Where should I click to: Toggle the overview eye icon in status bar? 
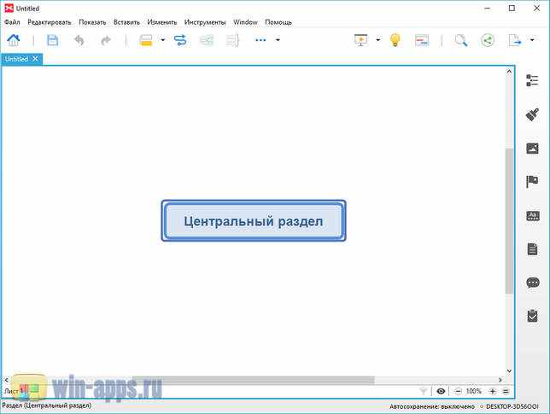click(x=441, y=391)
